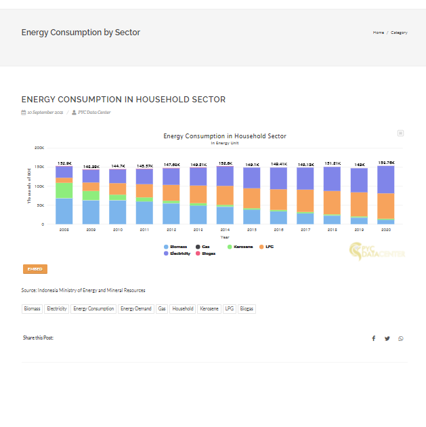Open the Energy Demand tag
The height and width of the screenshot is (427, 426).
click(x=136, y=309)
